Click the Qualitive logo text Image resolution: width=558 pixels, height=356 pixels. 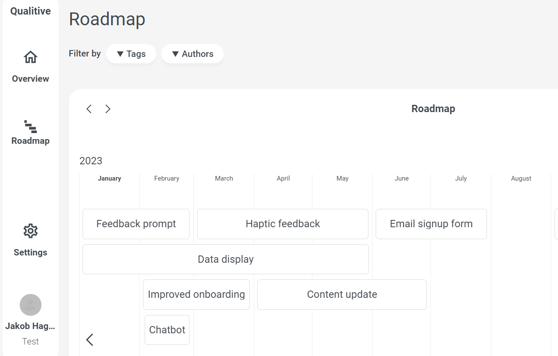[30, 11]
